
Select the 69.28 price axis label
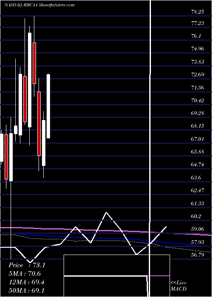(x=198, y=113)
